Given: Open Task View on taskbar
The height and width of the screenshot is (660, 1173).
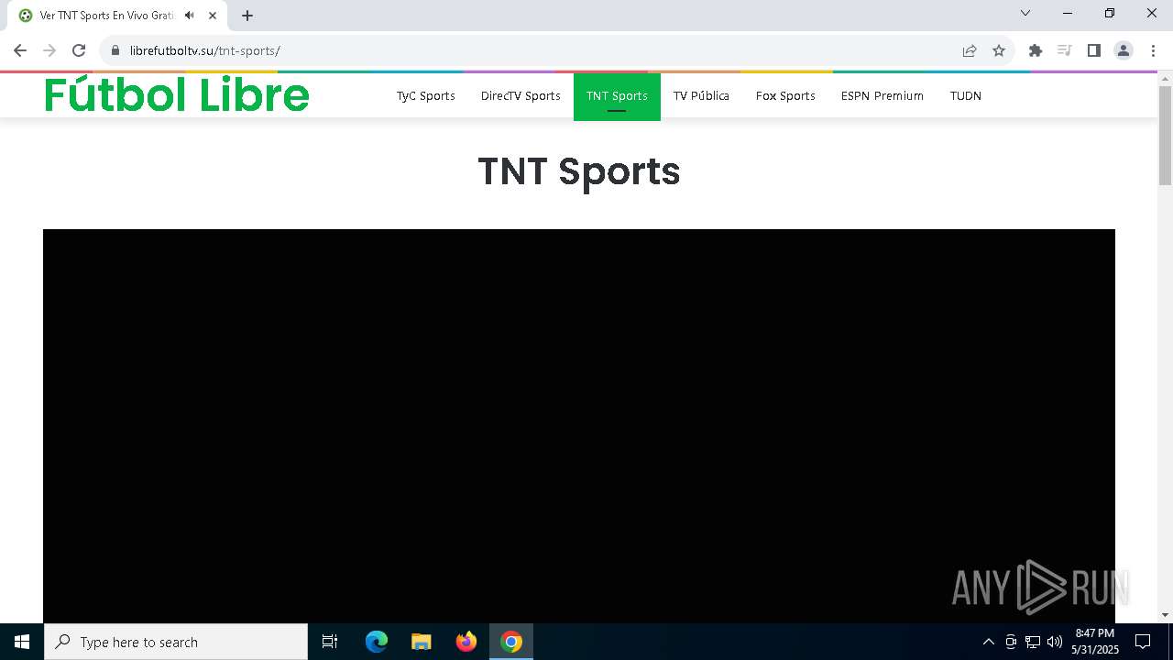Looking at the screenshot, I should pyautogui.click(x=330, y=642).
